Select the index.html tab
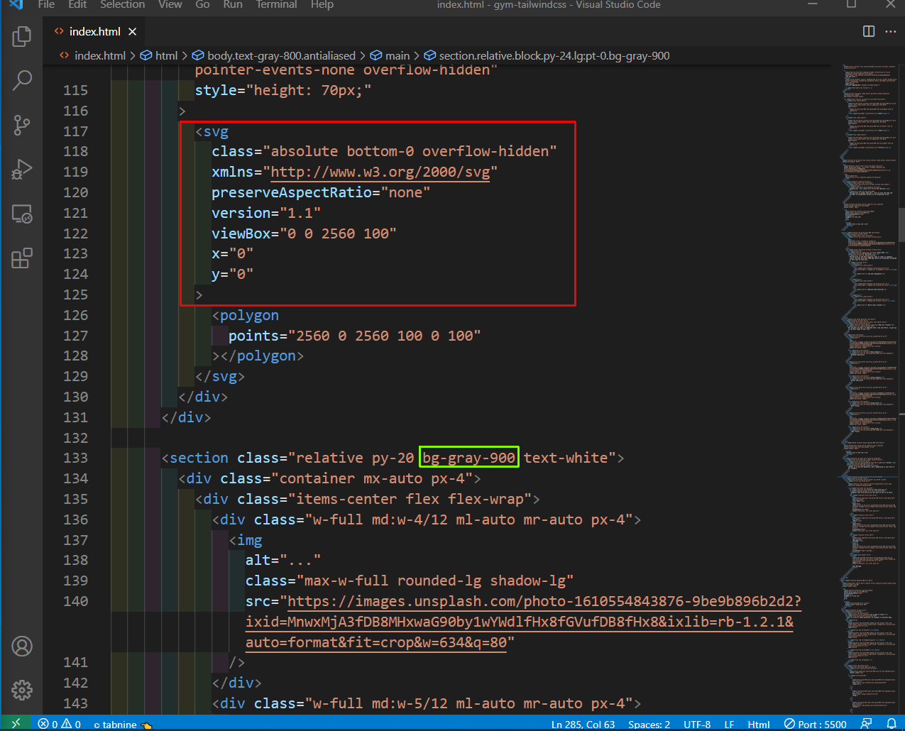The height and width of the screenshot is (731, 905). pyautogui.click(x=94, y=31)
